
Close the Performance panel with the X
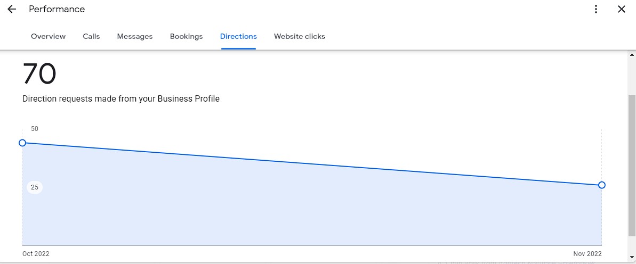[x=621, y=10]
